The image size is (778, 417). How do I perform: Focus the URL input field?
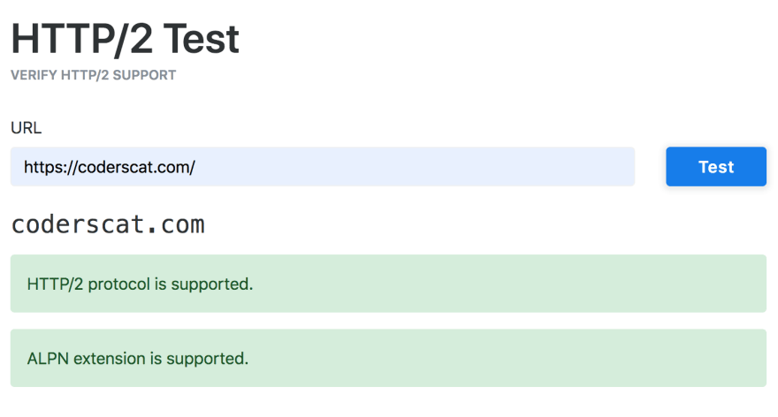click(323, 167)
